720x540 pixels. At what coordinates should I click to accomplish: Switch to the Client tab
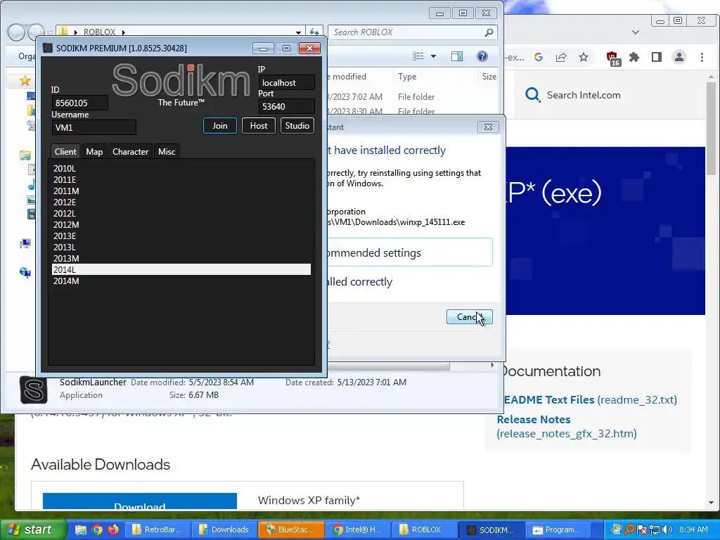[65, 152]
